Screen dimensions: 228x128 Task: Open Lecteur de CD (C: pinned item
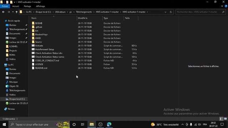17,42
